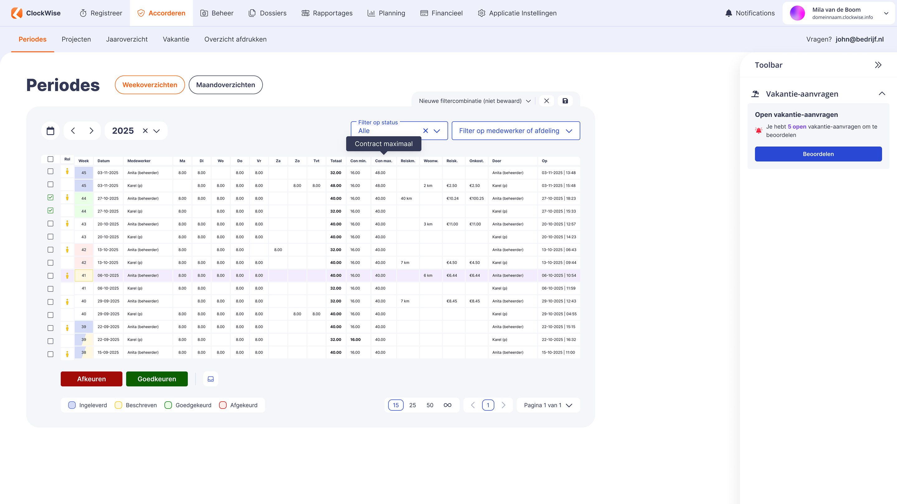Uncheck week 44 Anita (beheerder) row checkbox
Screen dimensions: 897x504
50,198
